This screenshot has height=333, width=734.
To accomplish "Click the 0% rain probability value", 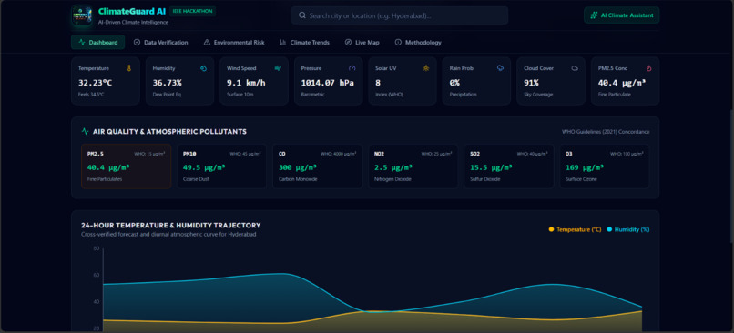I will [x=454, y=83].
